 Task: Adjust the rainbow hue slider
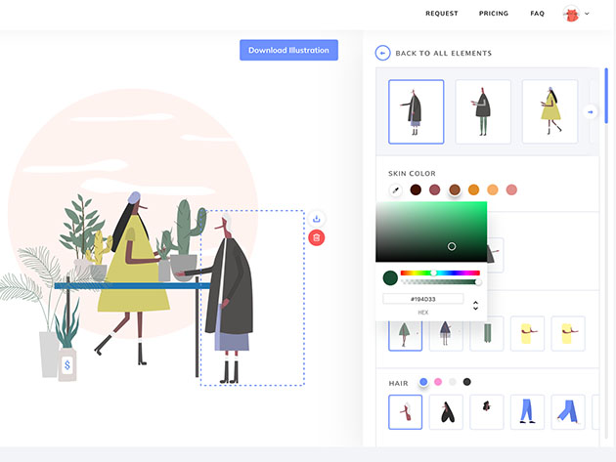pos(440,273)
